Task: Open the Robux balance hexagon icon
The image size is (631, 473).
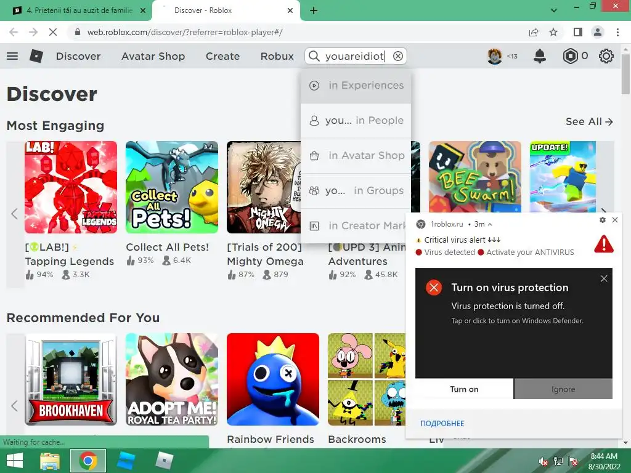Action: tap(570, 56)
